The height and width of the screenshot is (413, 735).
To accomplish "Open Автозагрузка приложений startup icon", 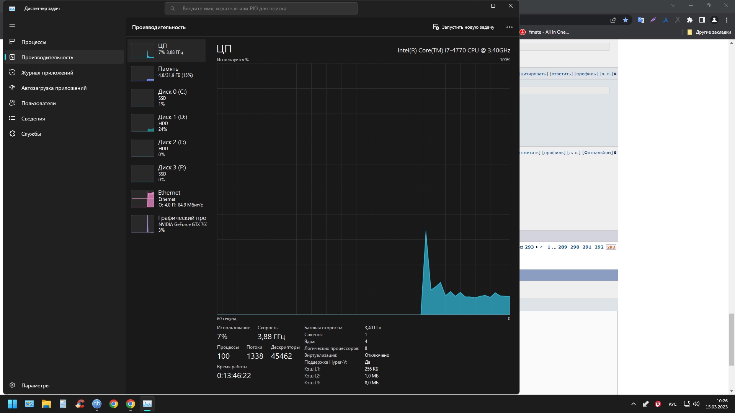I will (x=12, y=88).
